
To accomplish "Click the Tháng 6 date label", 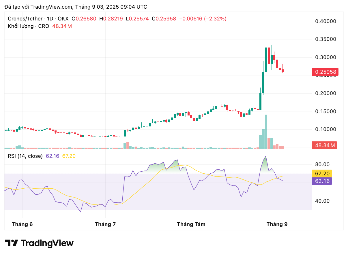I will (x=22, y=224).
